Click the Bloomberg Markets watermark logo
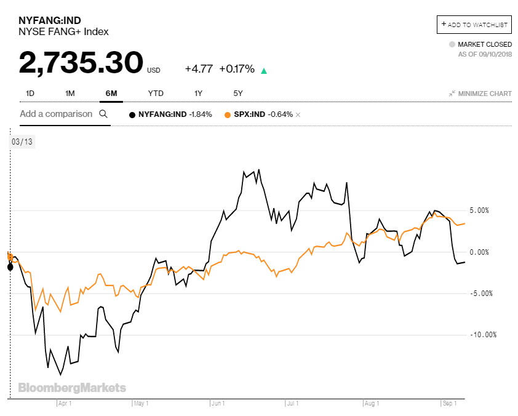This screenshot has width=518, height=416. tap(72, 388)
